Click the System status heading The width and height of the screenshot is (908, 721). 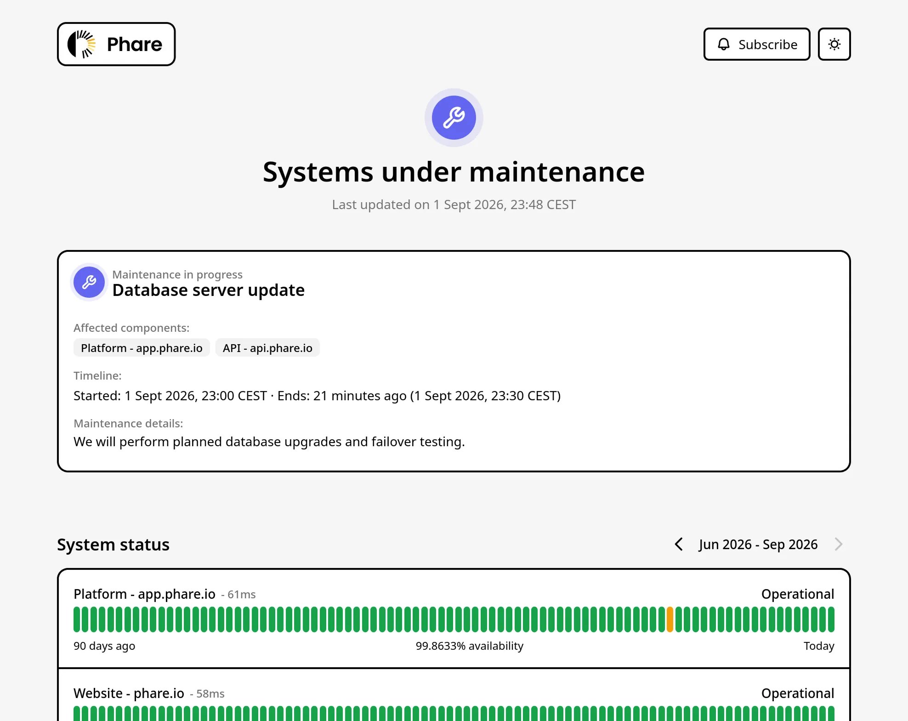tap(113, 545)
